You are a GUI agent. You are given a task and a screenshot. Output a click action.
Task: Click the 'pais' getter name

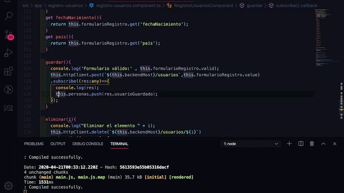61,37
